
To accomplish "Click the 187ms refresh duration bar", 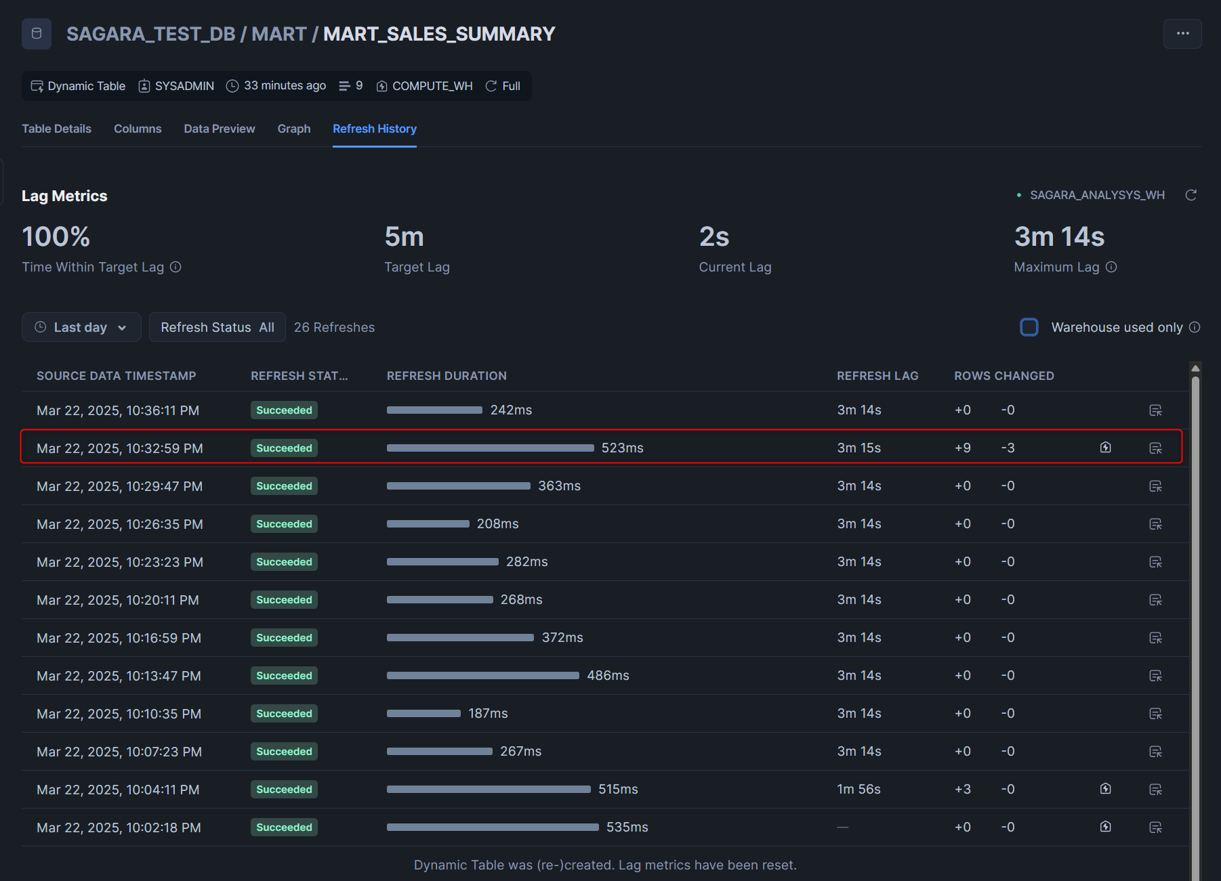I will 423,714.
